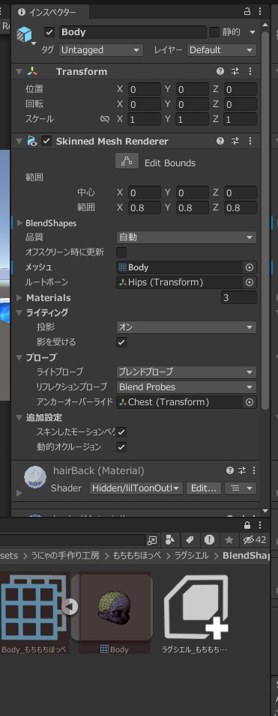
Task: Open the static flags dropdown arrow
Action: coord(252,32)
